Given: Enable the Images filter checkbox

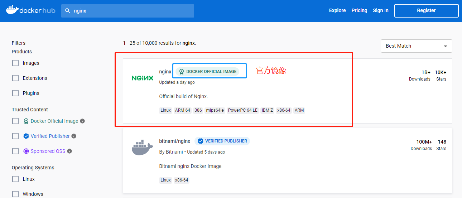Looking at the screenshot, I should point(15,63).
